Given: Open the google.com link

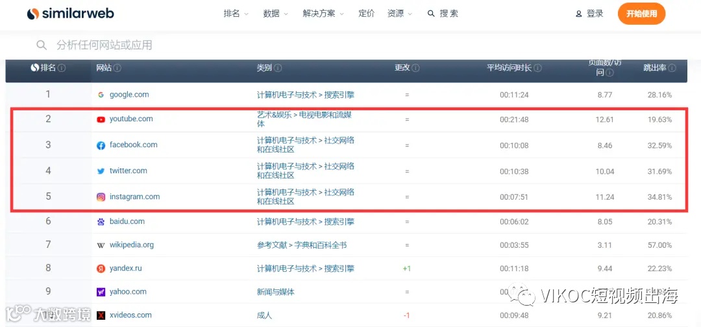Looking at the screenshot, I should tap(129, 95).
